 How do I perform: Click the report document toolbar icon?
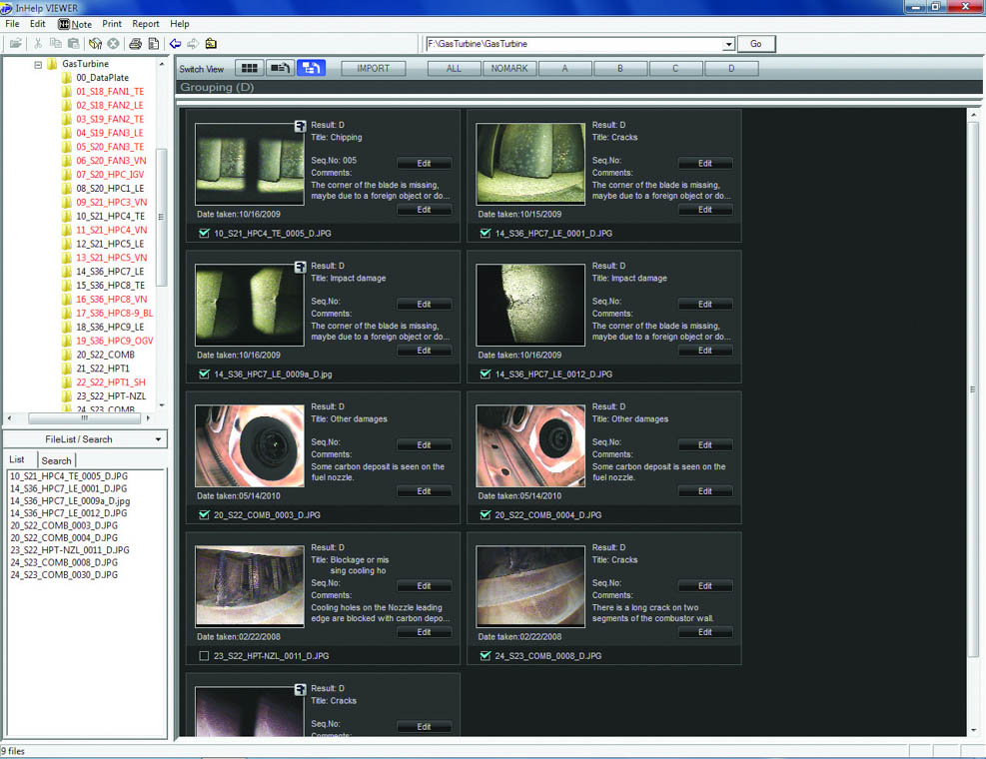pyautogui.click(x=154, y=43)
